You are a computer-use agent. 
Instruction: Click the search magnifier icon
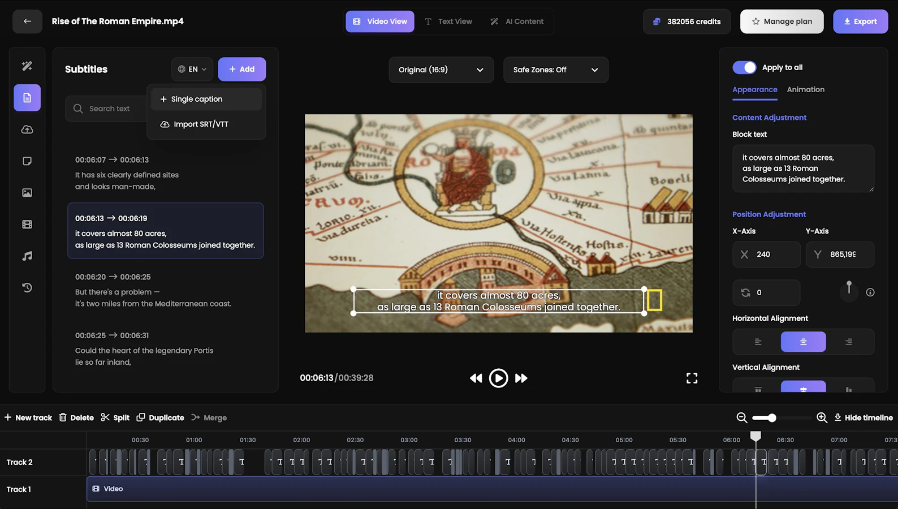click(x=78, y=109)
